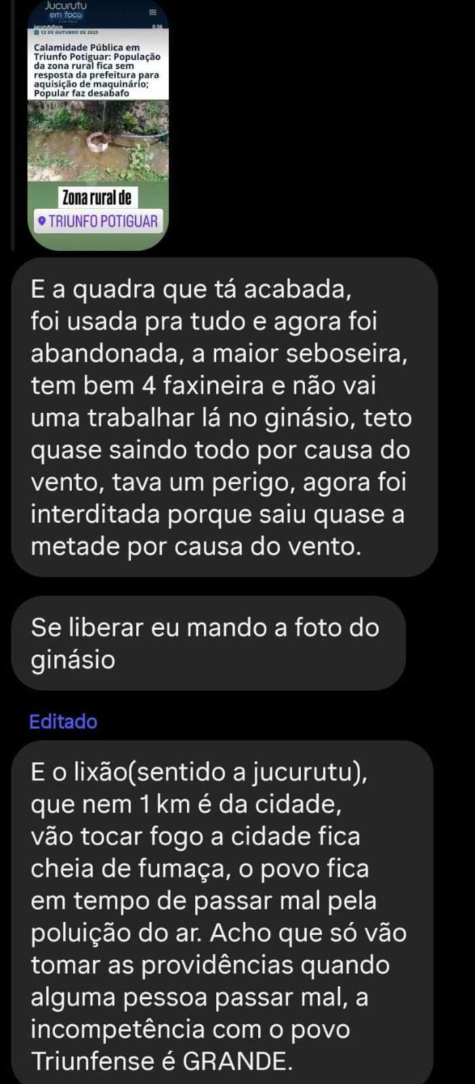Image resolution: width=475 pixels, height=1084 pixels.
Task: Click the flooded well photo in the story
Action: (98, 140)
